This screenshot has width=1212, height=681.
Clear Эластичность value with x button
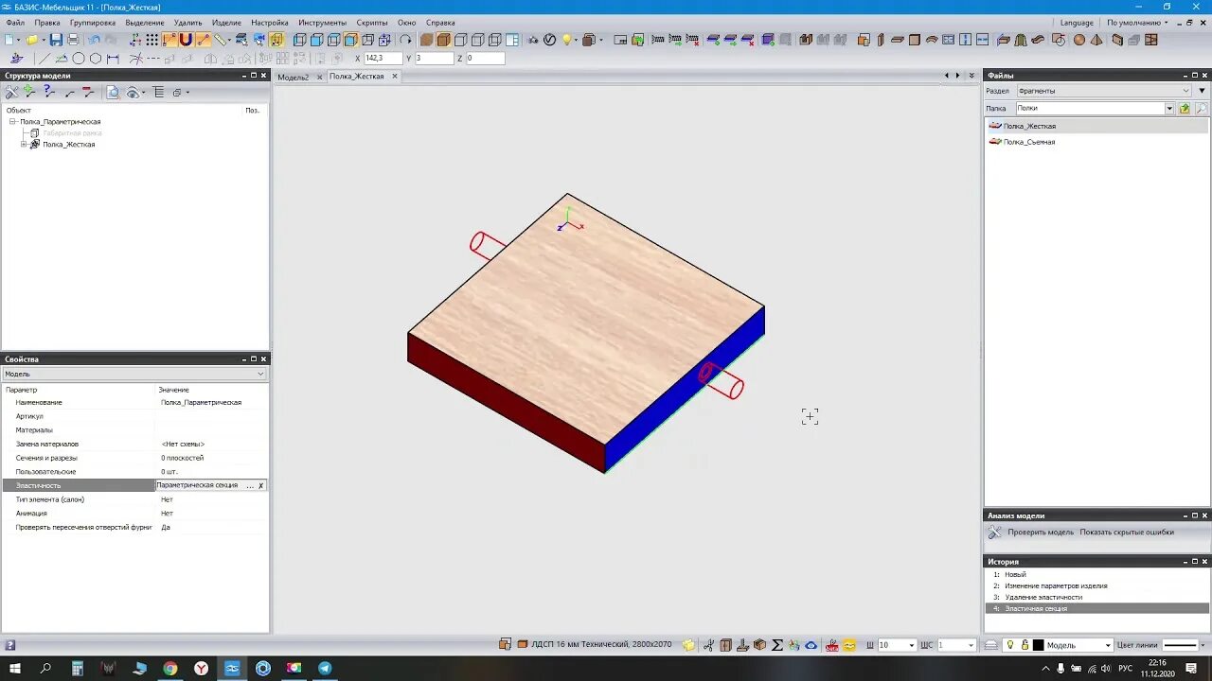click(x=261, y=485)
